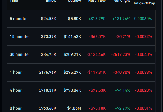Image resolution: width=163 pixels, height=112 pixels.
Task: Click the +92.29% net change value
Action: 122,108
